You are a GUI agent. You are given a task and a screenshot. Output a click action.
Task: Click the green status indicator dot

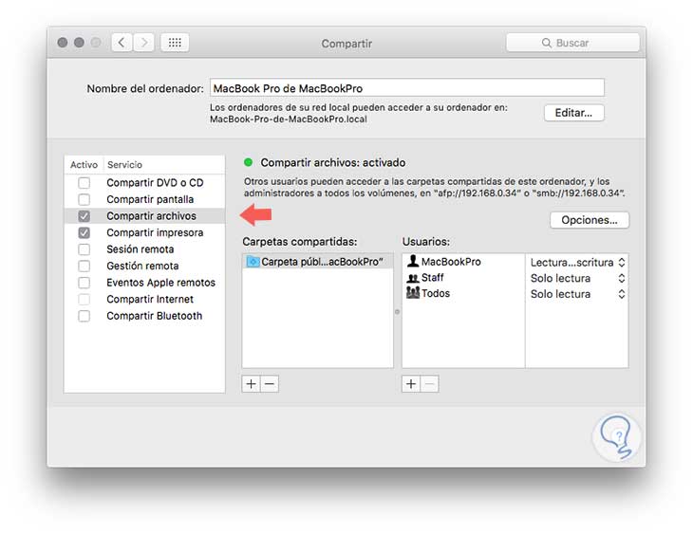249,162
